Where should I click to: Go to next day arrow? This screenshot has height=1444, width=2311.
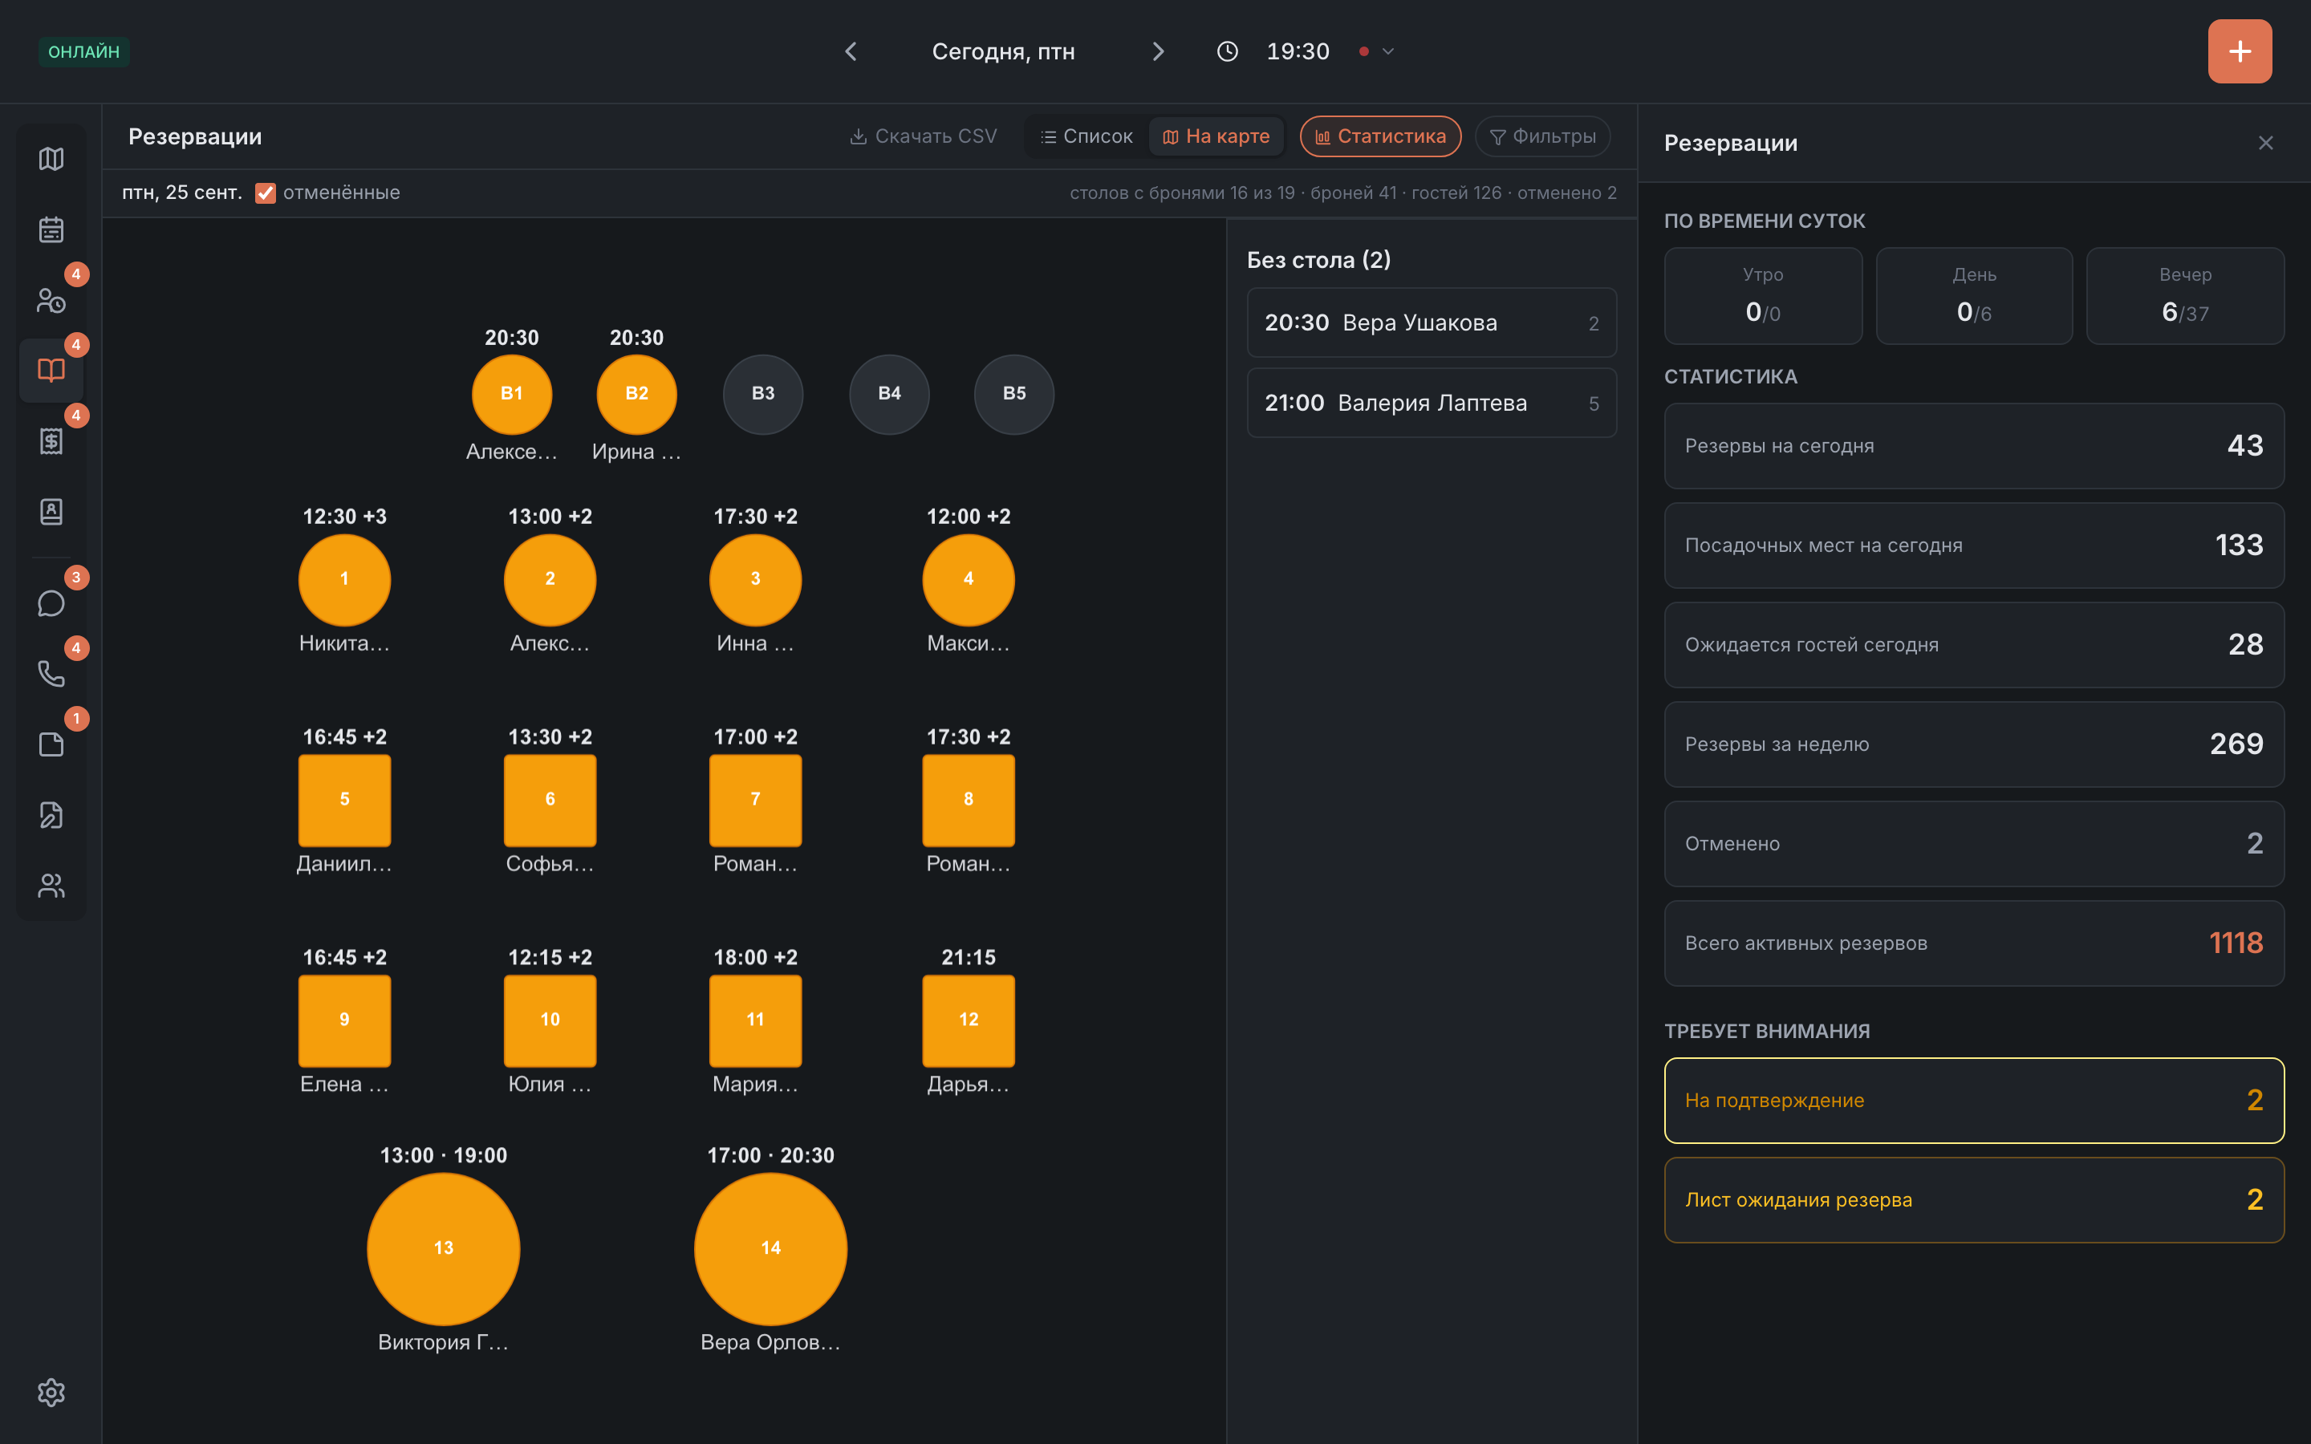[1157, 51]
